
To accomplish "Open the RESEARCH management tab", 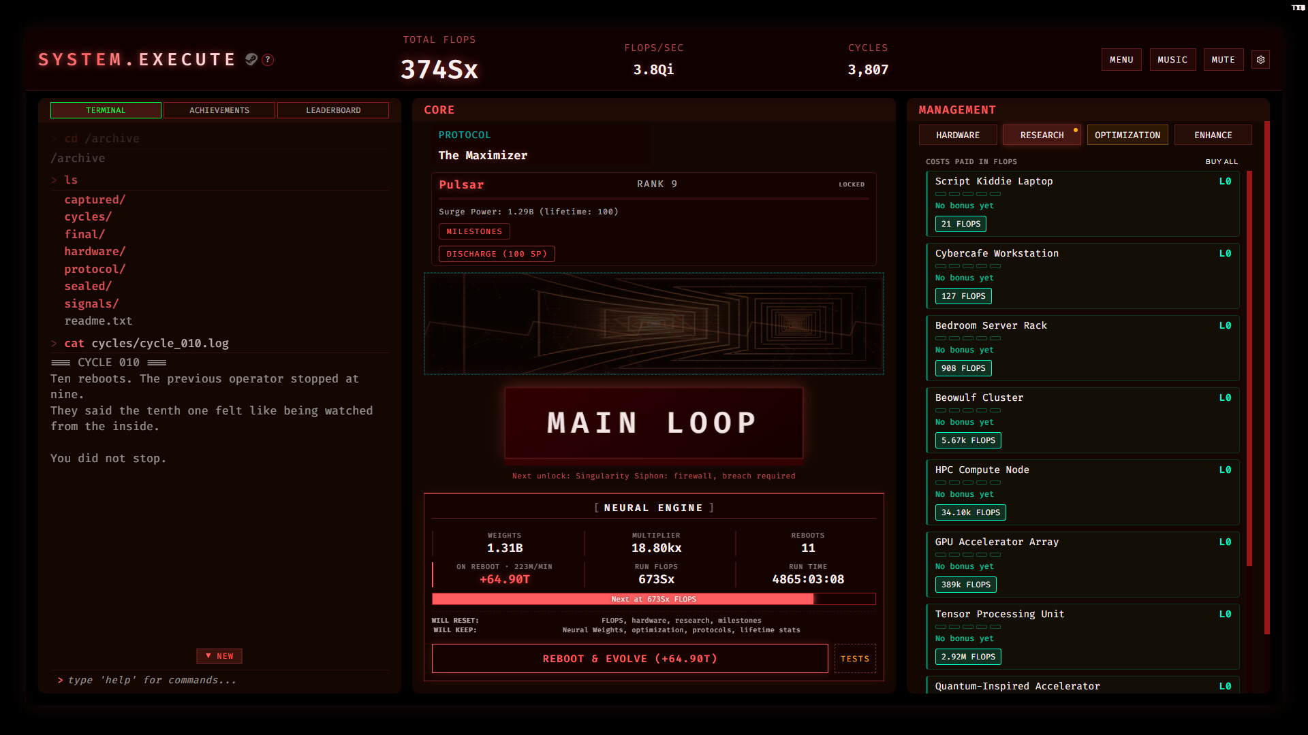I will pyautogui.click(x=1042, y=135).
